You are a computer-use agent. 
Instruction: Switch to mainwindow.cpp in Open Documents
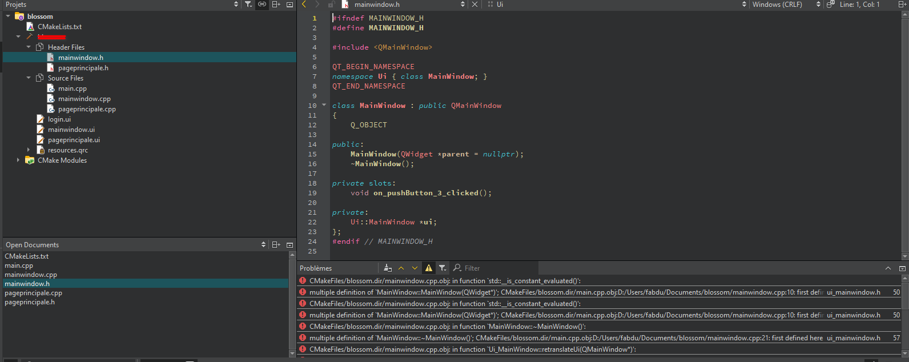(x=31, y=275)
